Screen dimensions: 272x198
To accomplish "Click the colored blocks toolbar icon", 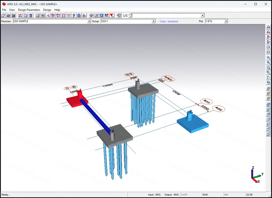I will pyautogui.click(x=43, y=15).
